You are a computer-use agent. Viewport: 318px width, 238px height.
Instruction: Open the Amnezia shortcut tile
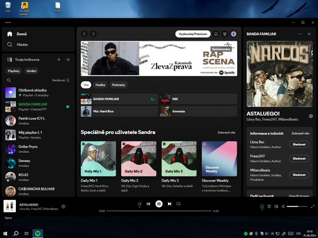[198, 111]
